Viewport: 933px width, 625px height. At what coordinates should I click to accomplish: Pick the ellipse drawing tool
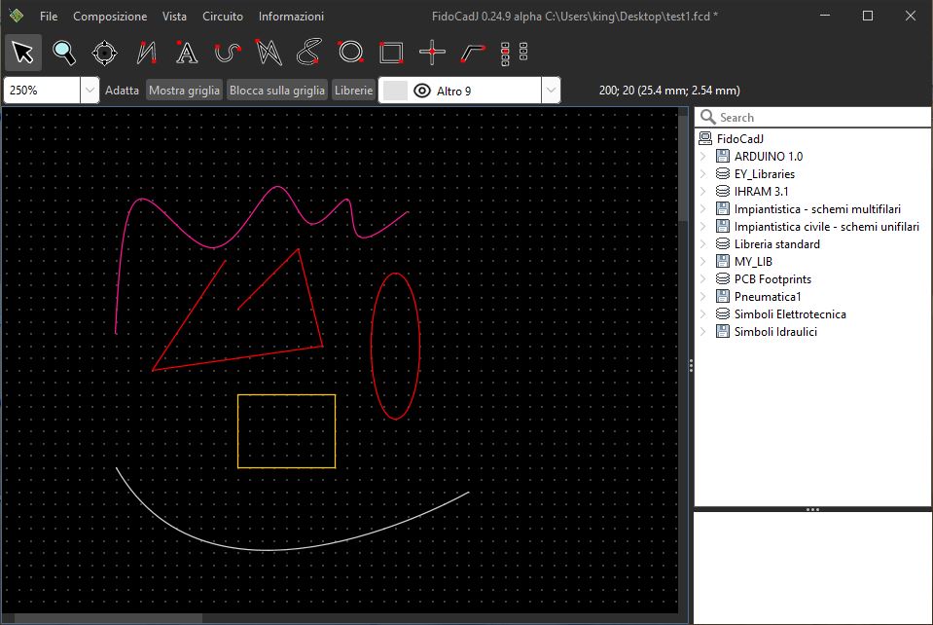pos(350,53)
